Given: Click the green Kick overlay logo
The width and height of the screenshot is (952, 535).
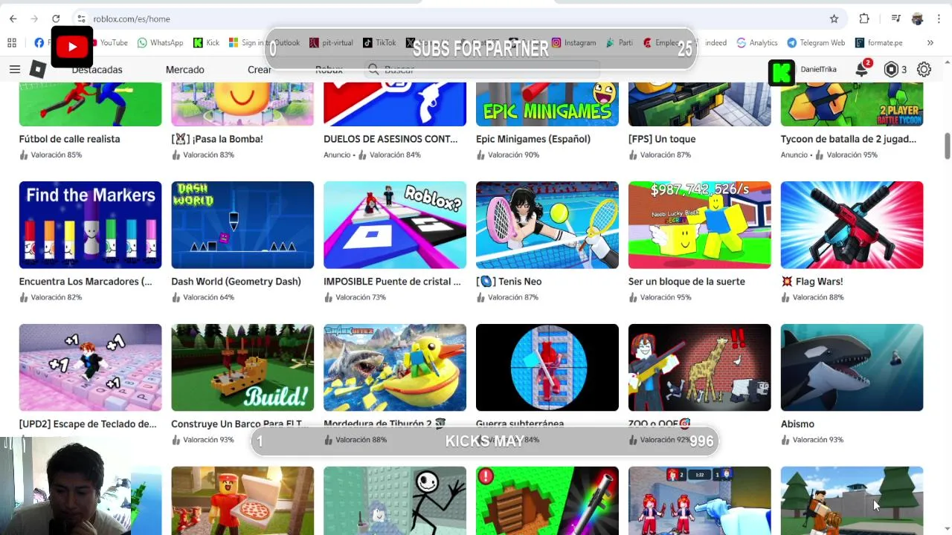Looking at the screenshot, I should click(x=782, y=73).
